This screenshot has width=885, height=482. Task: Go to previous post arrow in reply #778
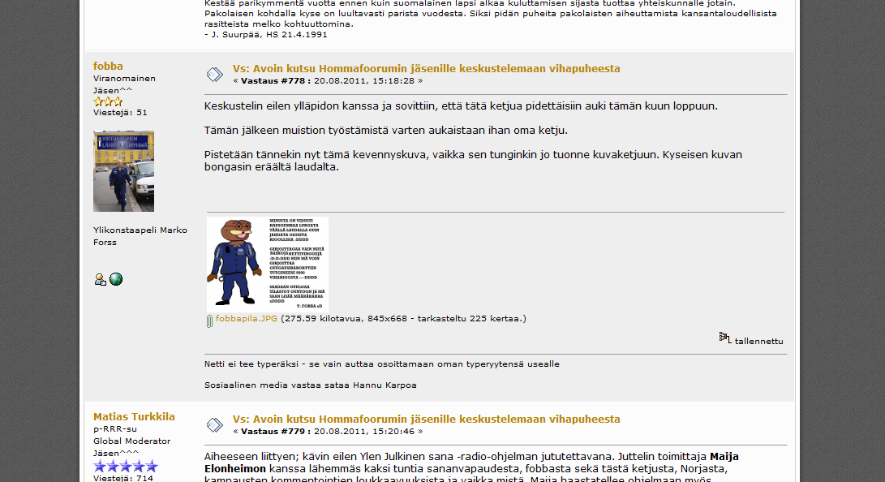tap(236, 81)
